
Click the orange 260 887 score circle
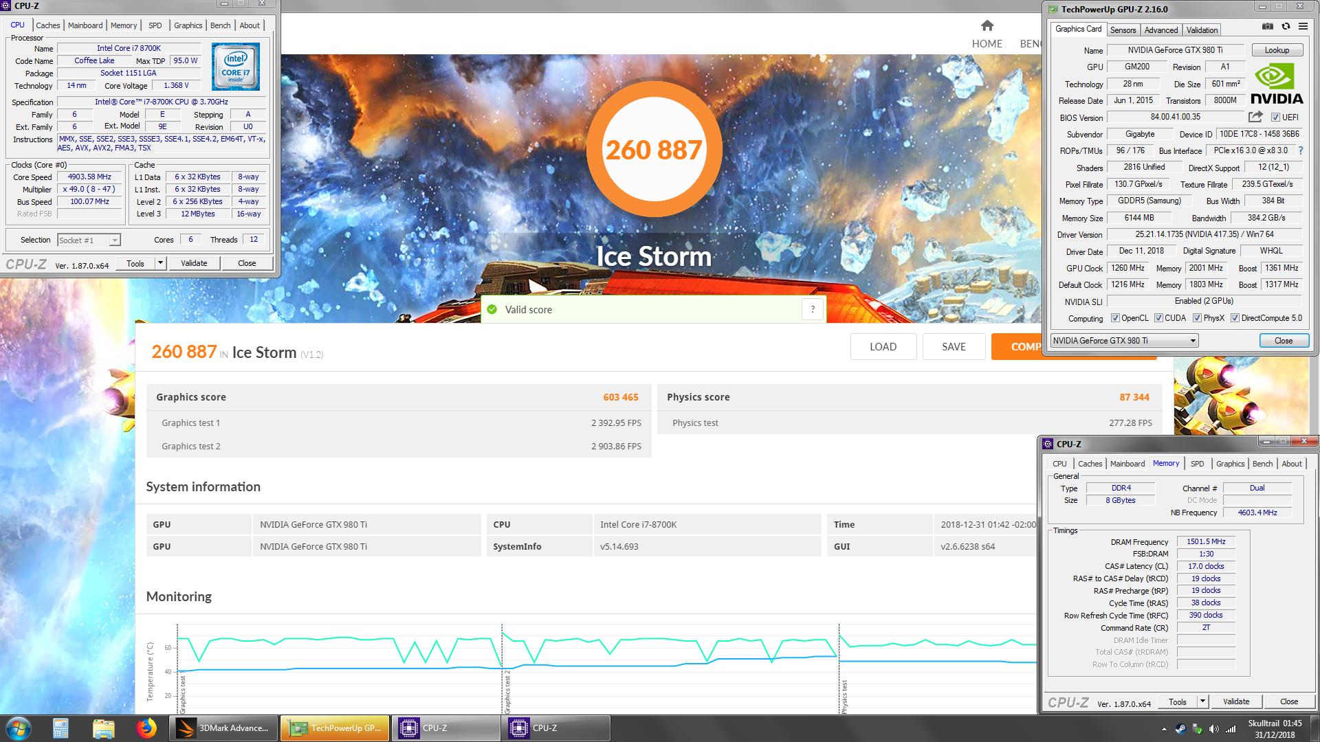tap(654, 149)
